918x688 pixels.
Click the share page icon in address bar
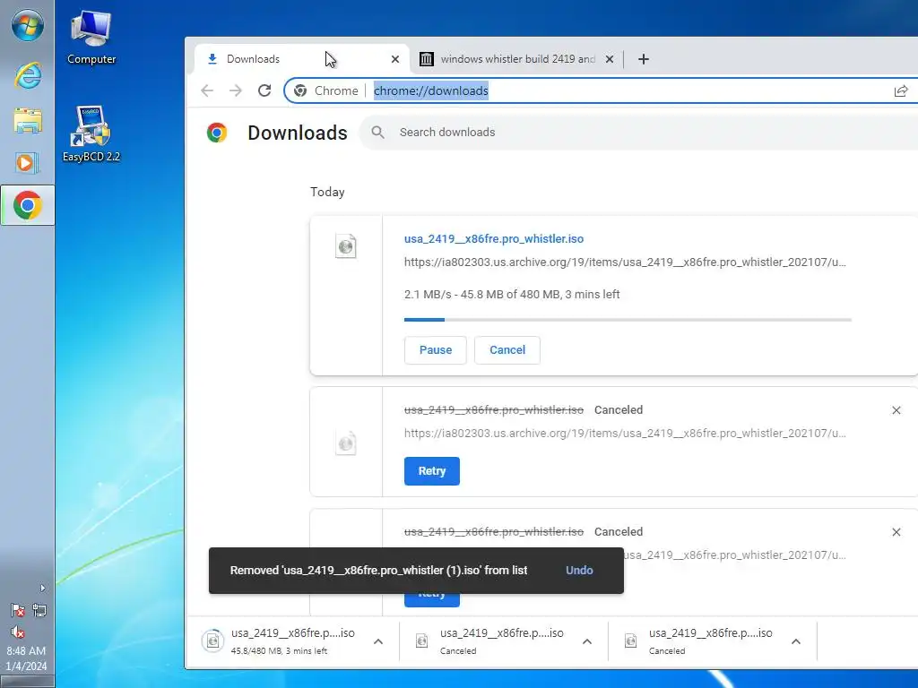900,90
